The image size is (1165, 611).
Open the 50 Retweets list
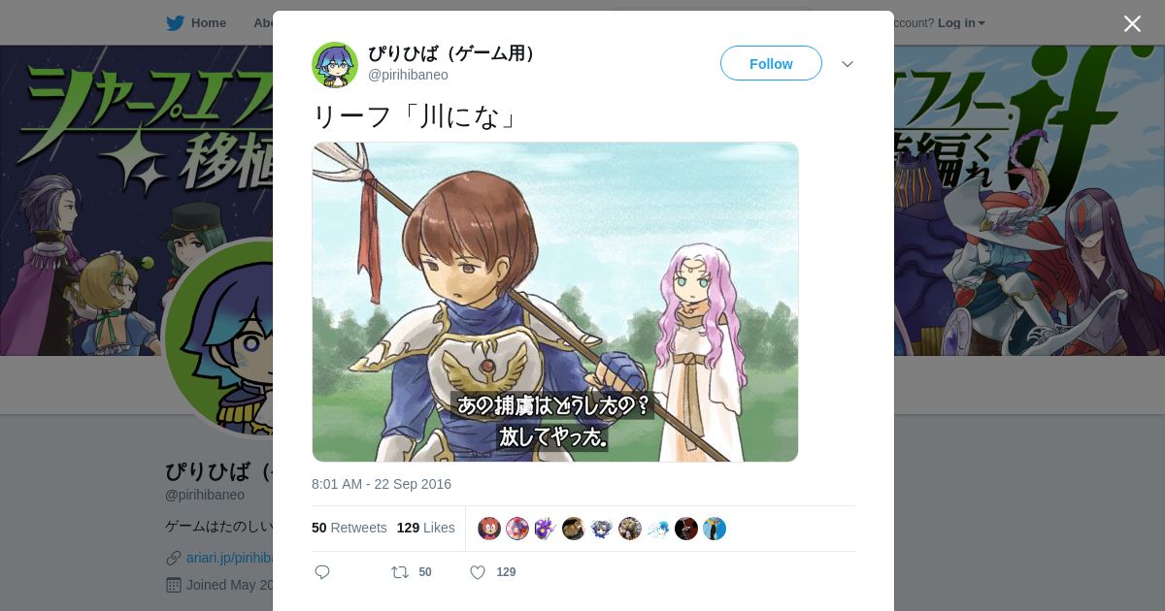[x=349, y=528]
